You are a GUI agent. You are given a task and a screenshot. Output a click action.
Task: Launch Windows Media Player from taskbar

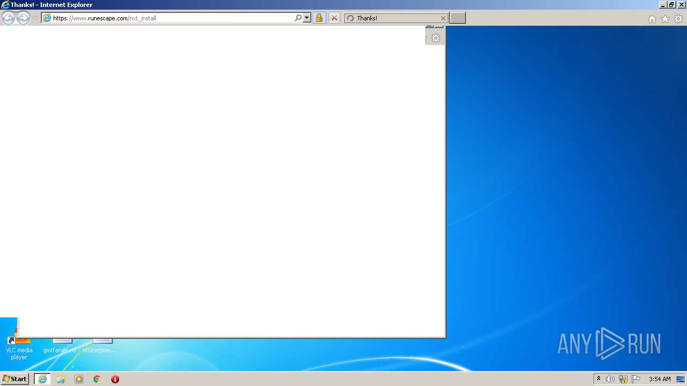(79, 379)
